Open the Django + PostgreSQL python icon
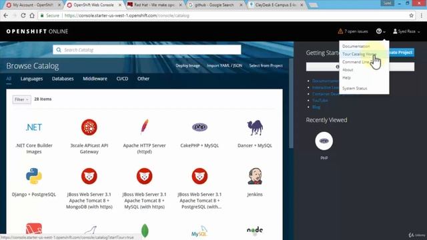The width and height of the screenshot is (427, 240). (34, 176)
